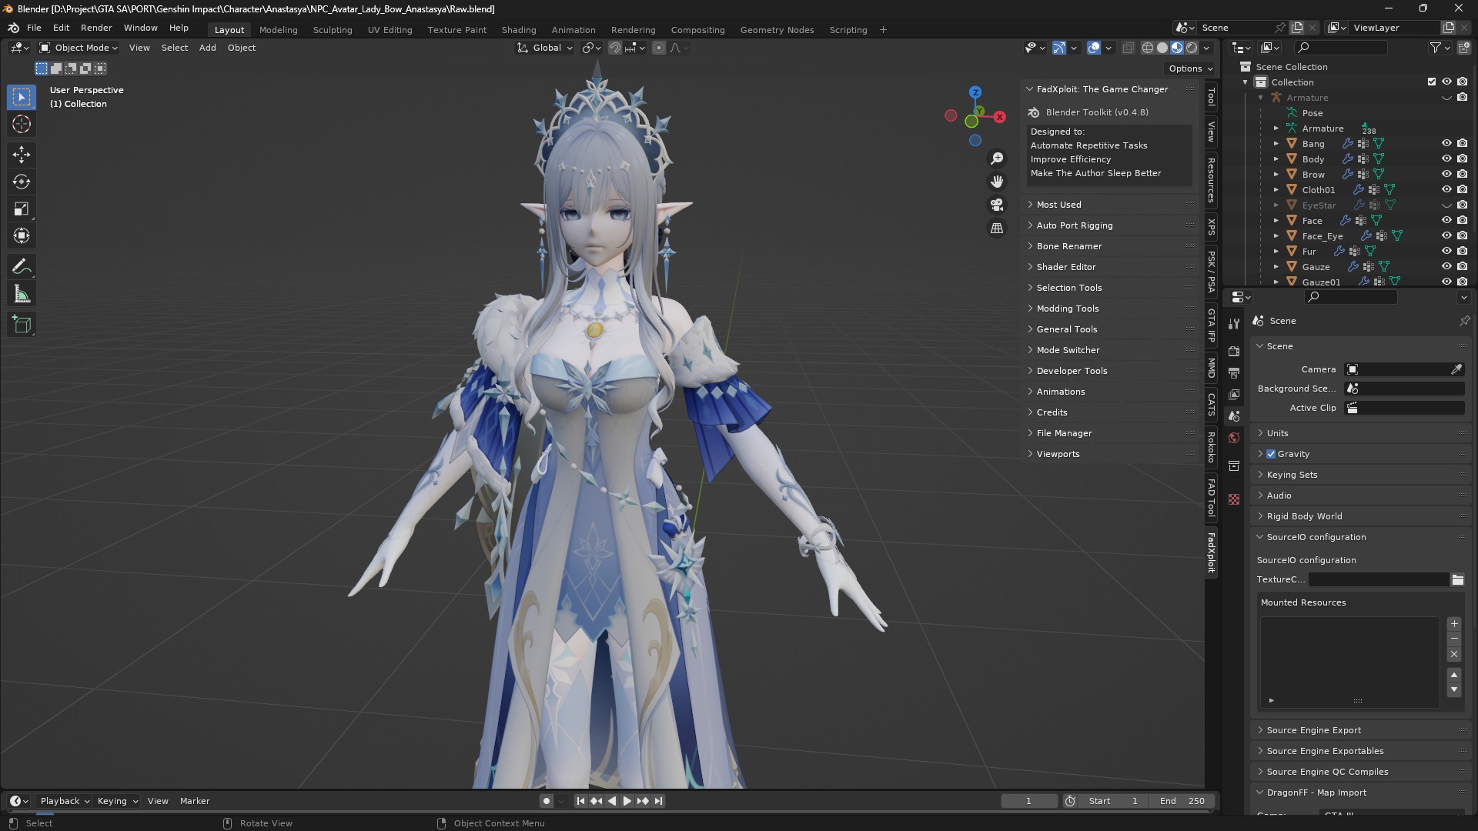
Task: Open Render properties tab icon
Action: pyautogui.click(x=1234, y=351)
